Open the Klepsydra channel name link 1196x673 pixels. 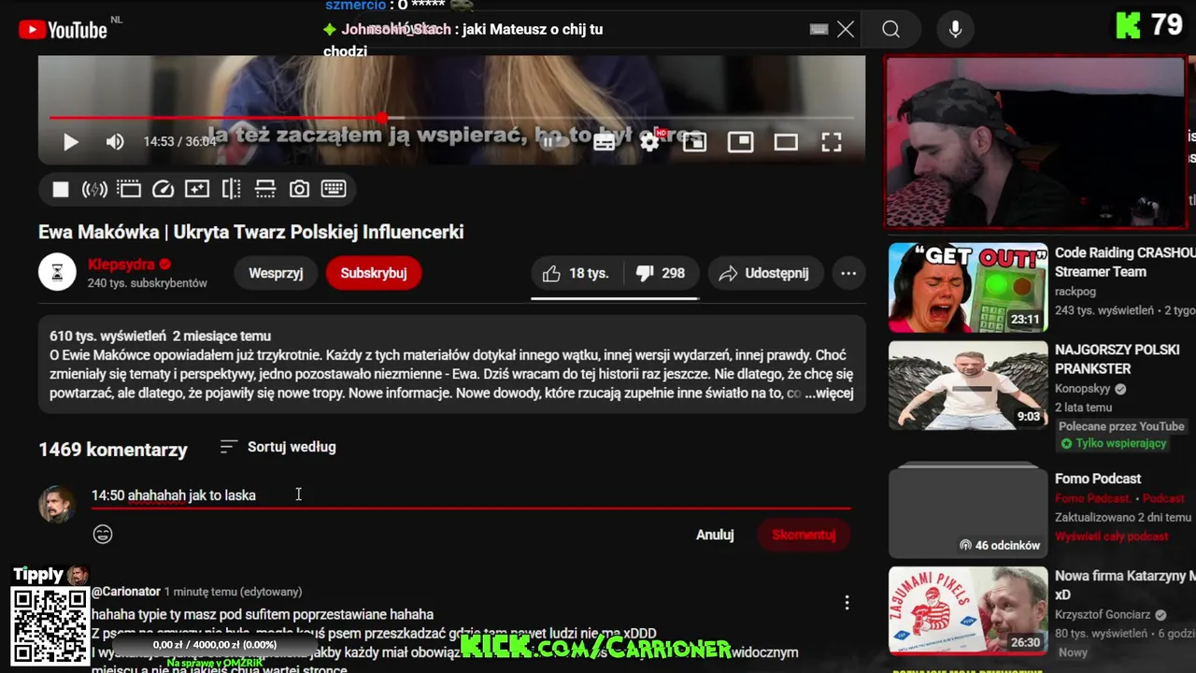[121, 265]
